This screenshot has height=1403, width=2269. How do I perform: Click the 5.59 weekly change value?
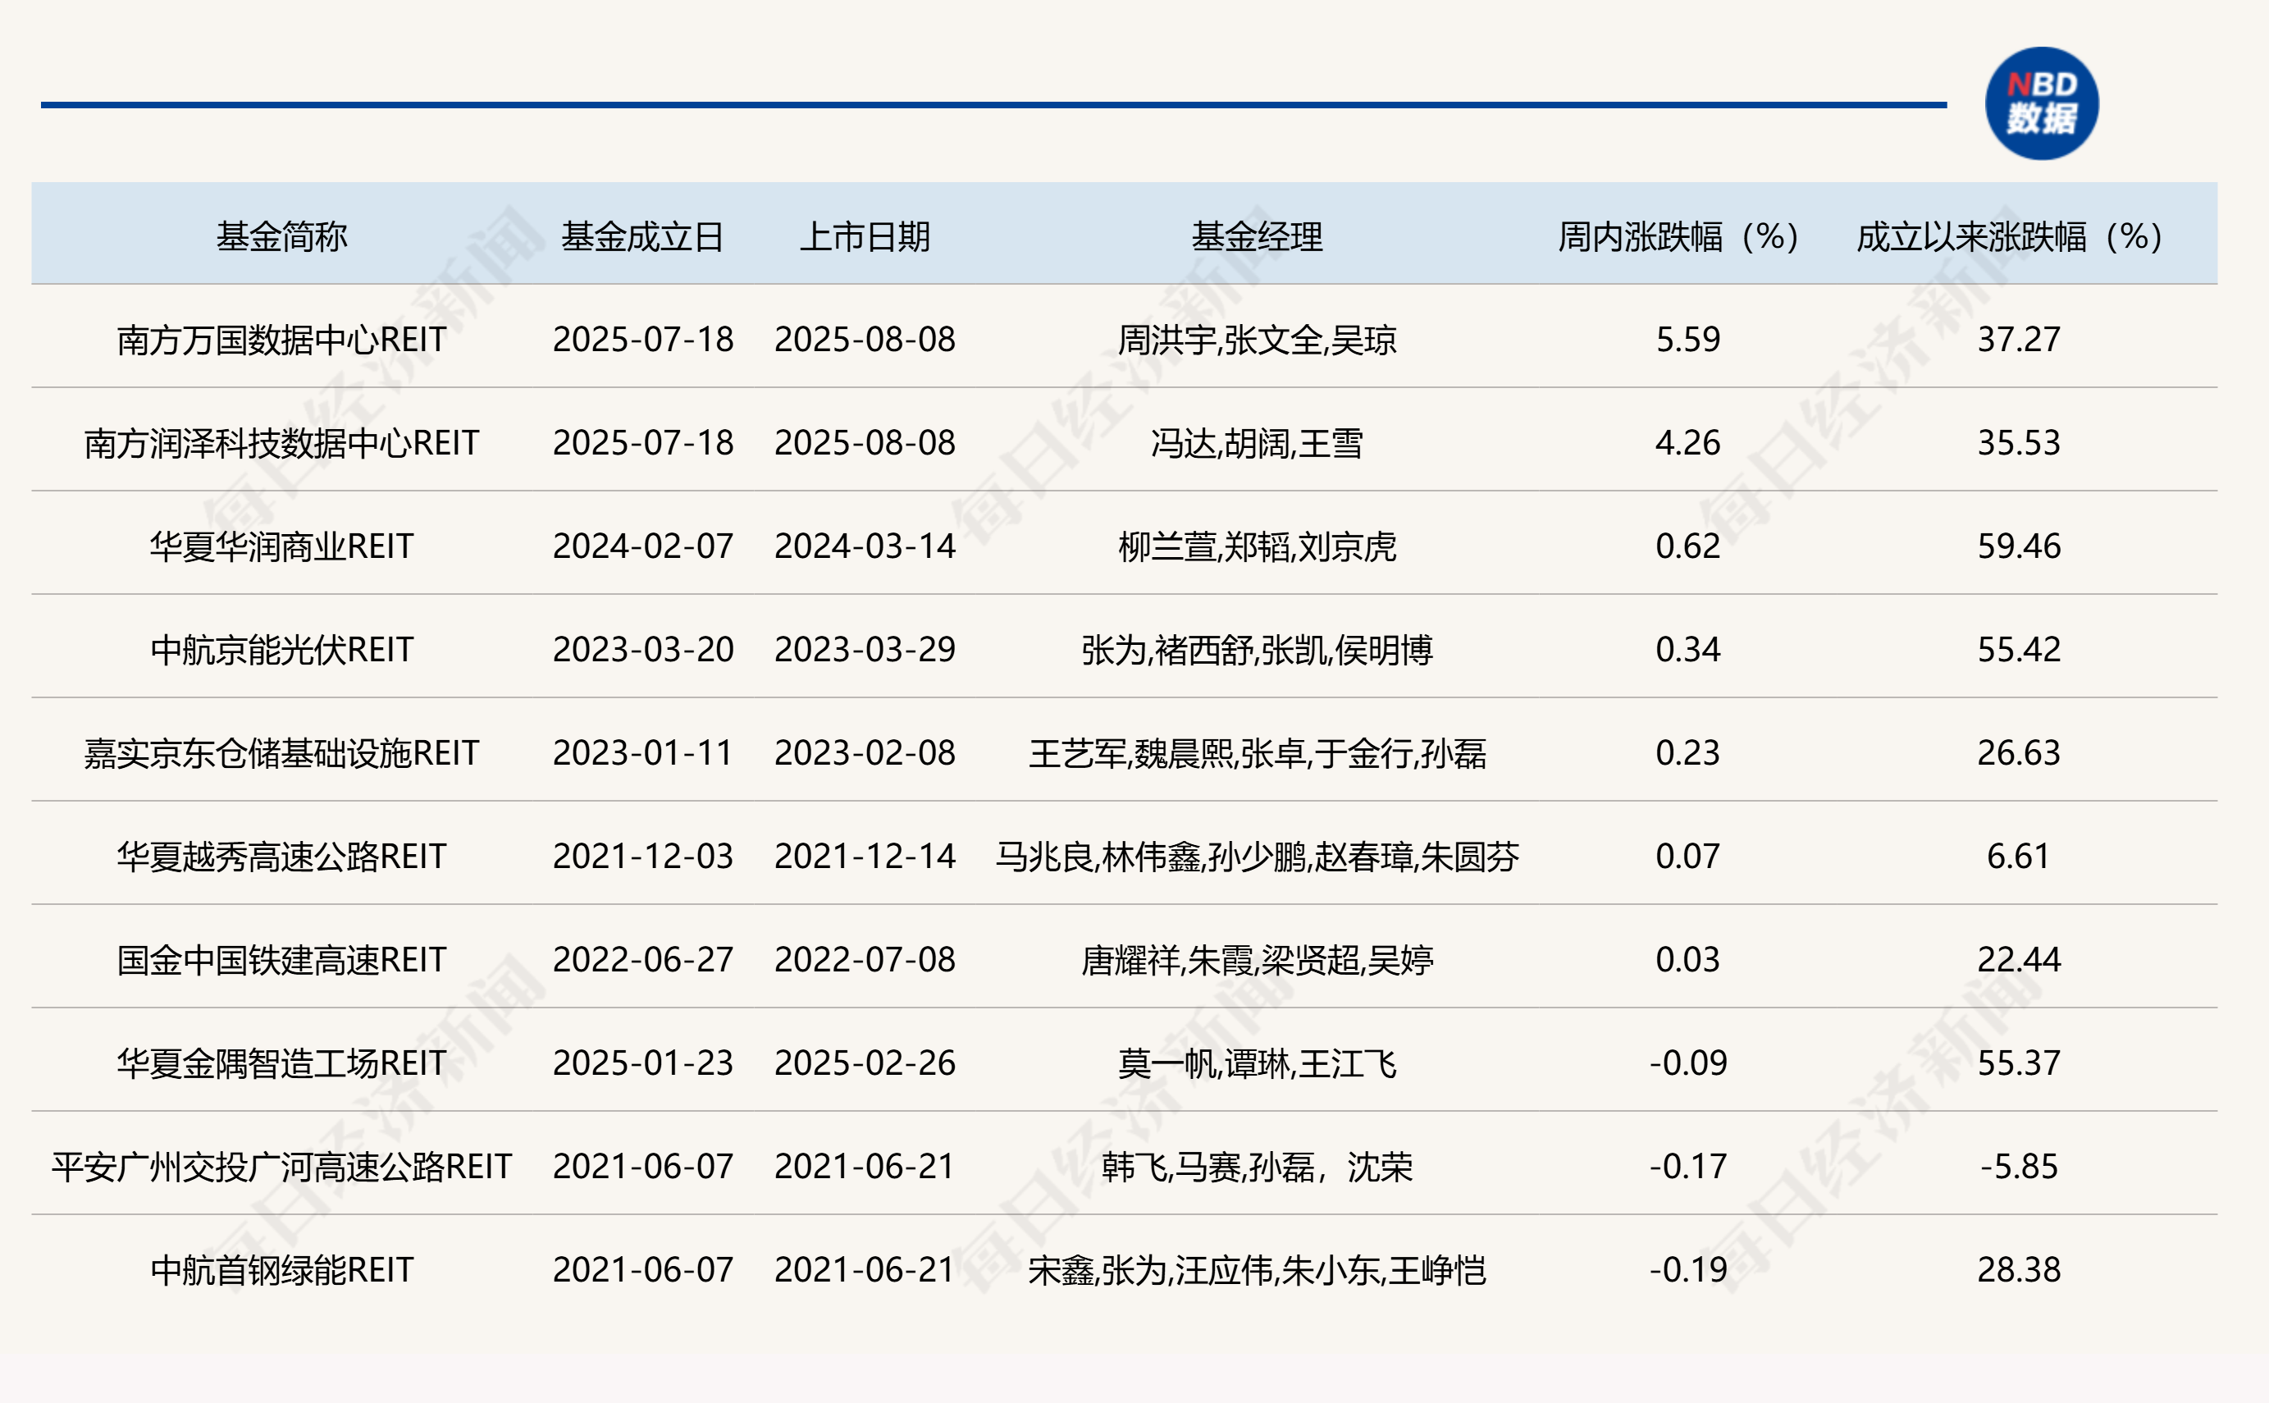pos(1687,340)
